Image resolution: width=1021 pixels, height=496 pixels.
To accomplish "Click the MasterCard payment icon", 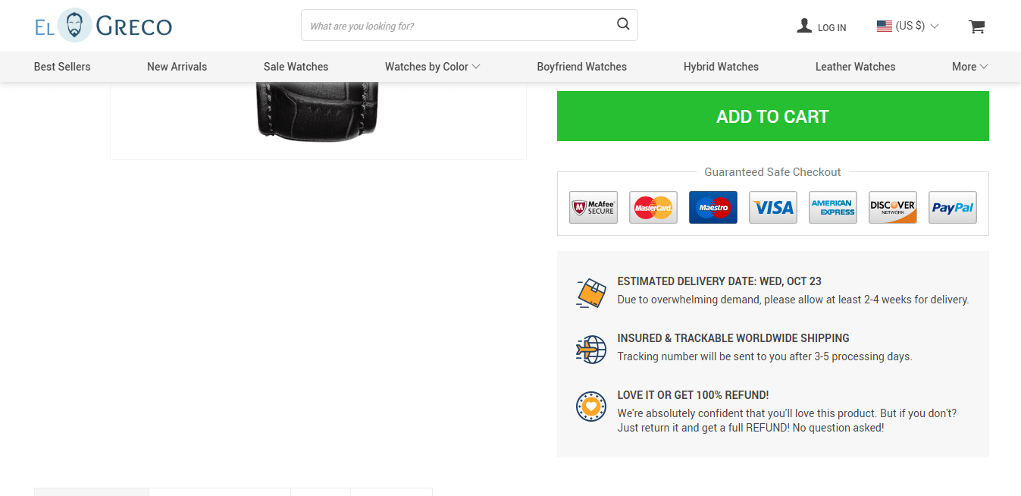I will (x=653, y=207).
